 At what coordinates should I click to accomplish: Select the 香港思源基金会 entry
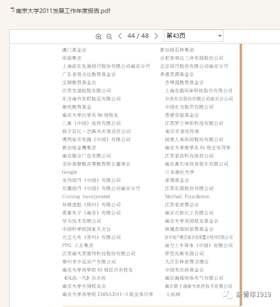coord(177,74)
